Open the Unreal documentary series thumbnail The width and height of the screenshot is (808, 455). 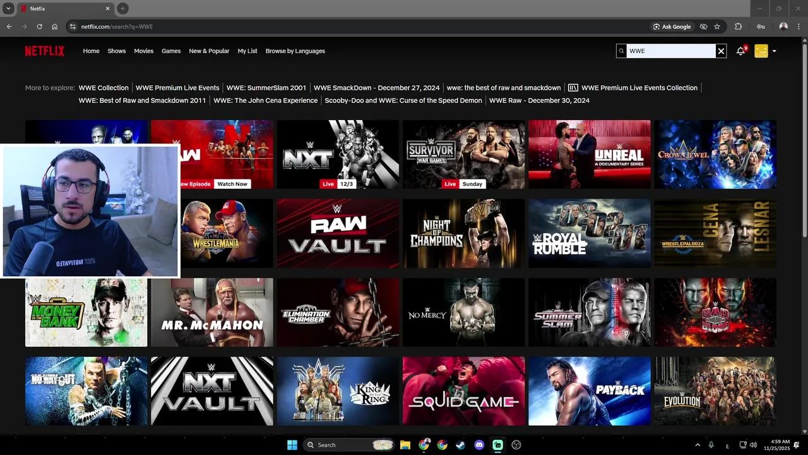(589, 154)
